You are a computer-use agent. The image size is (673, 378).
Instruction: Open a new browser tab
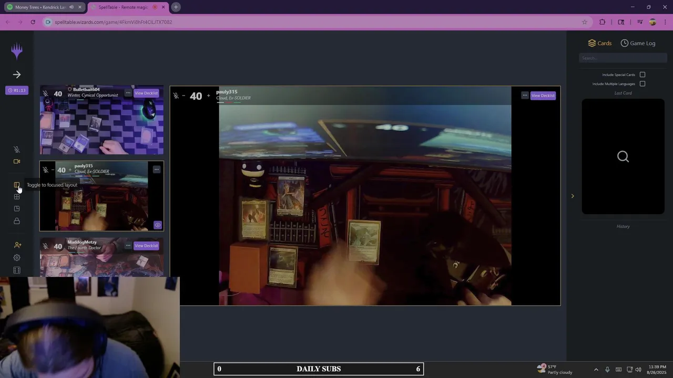coord(176,7)
